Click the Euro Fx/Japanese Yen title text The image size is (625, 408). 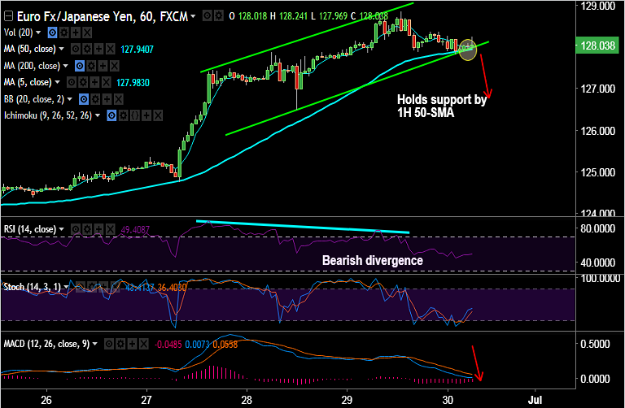[103, 16]
